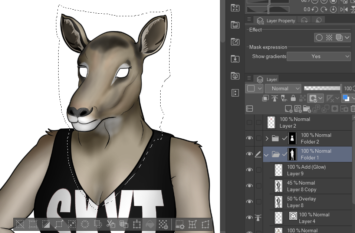Open the 3D cube material folder icon
355x233 pixels.
[x=235, y=76]
